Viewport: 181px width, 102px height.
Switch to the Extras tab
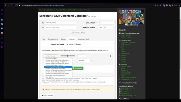click(x=63, y=39)
